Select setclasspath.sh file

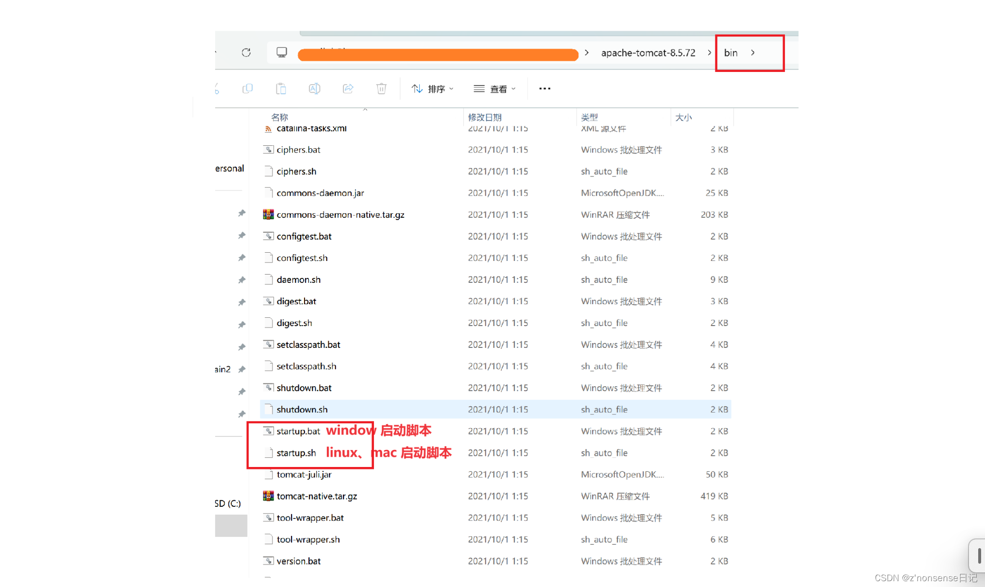tap(306, 366)
